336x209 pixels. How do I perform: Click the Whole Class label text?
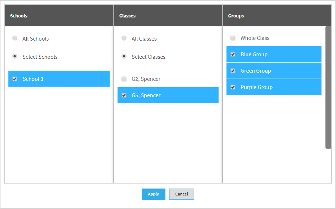point(255,38)
